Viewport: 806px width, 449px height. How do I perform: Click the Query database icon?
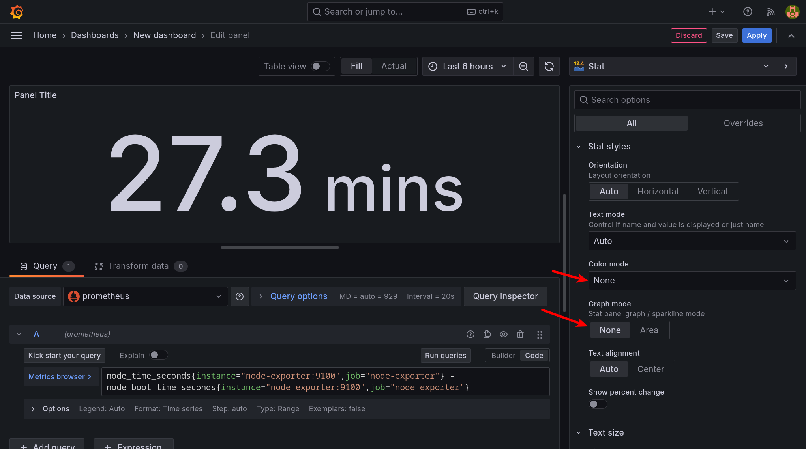click(24, 266)
